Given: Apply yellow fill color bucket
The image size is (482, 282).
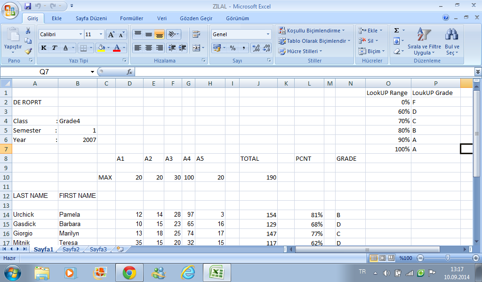Looking at the screenshot, I should pos(101,47).
